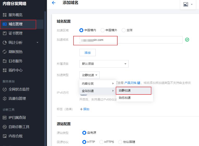Click the green validation checkmark icon
This screenshot has height=146, width=199.
(x=187, y=40)
